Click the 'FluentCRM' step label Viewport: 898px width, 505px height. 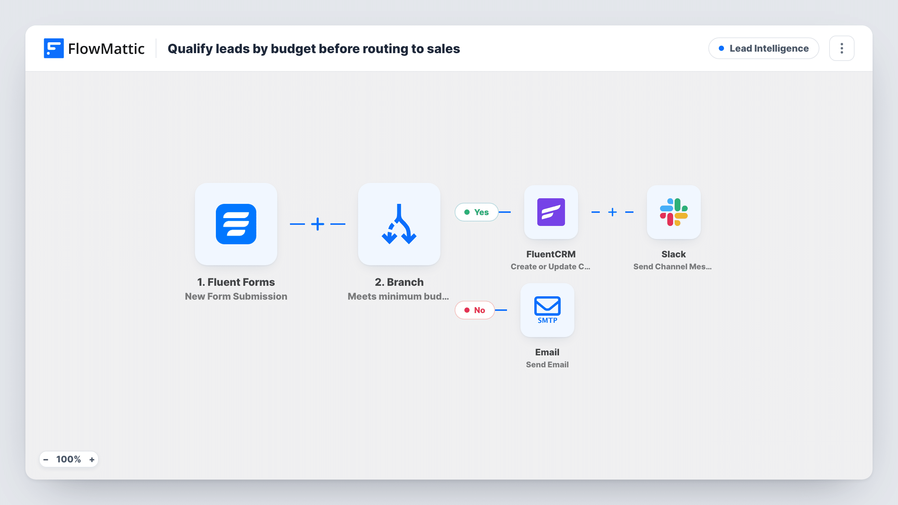click(x=551, y=254)
